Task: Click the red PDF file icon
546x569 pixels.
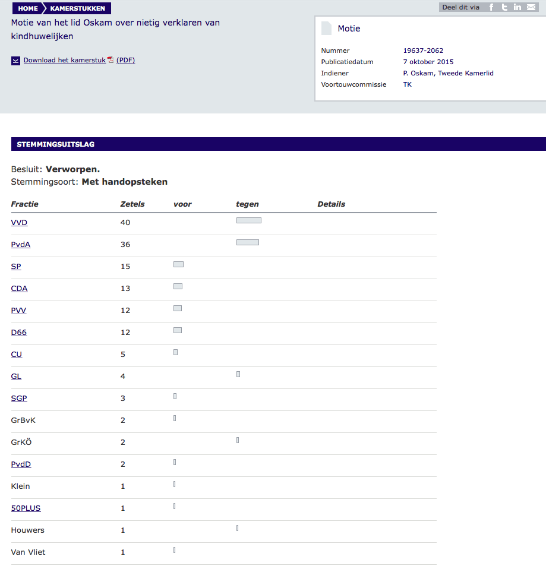Action: tap(111, 60)
